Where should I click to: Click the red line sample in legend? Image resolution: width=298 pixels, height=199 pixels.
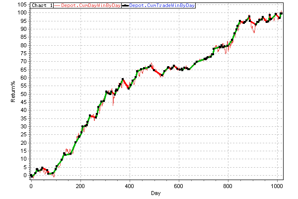[57, 5]
